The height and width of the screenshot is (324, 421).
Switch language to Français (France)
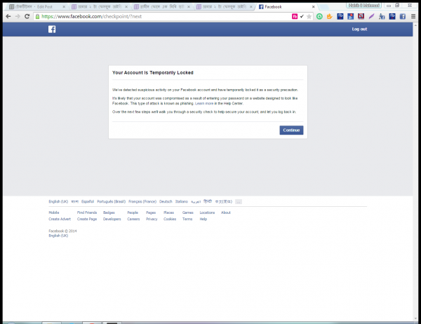pos(142,201)
